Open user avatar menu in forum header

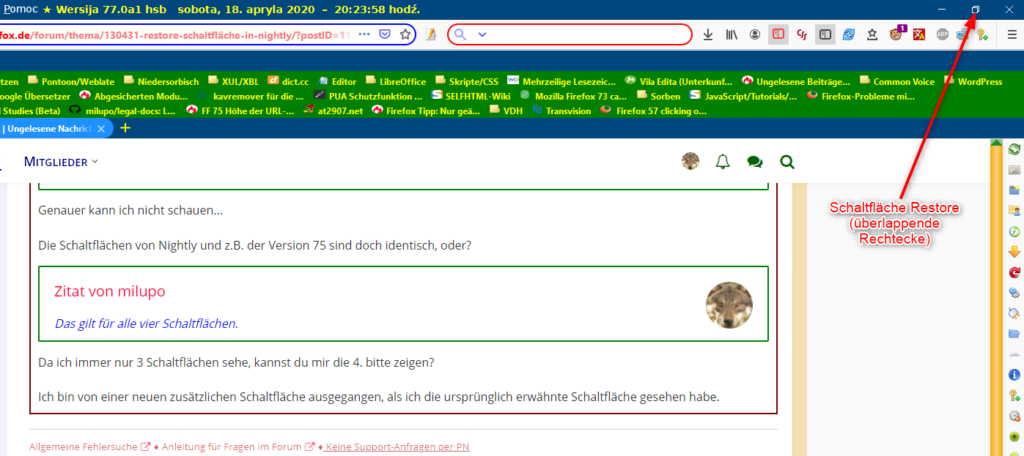click(690, 162)
